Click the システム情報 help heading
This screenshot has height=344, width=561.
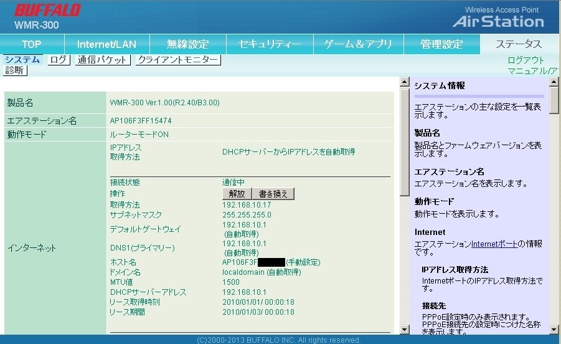tap(440, 85)
